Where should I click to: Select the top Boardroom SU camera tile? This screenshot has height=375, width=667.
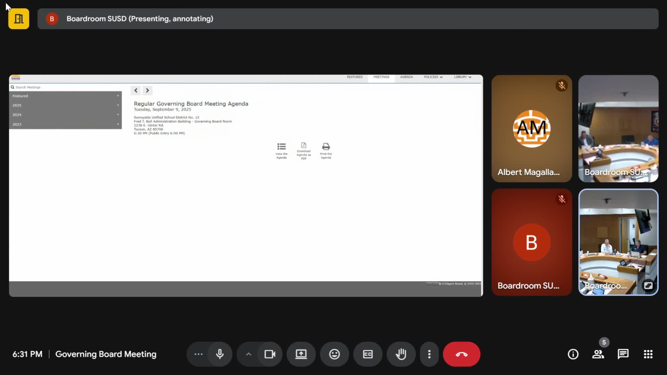click(x=618, y=128)
